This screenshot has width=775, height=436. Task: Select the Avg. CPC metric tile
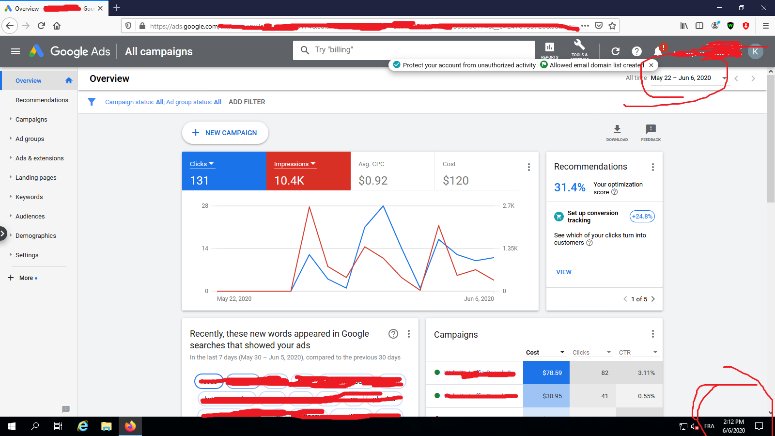(392, 171)
